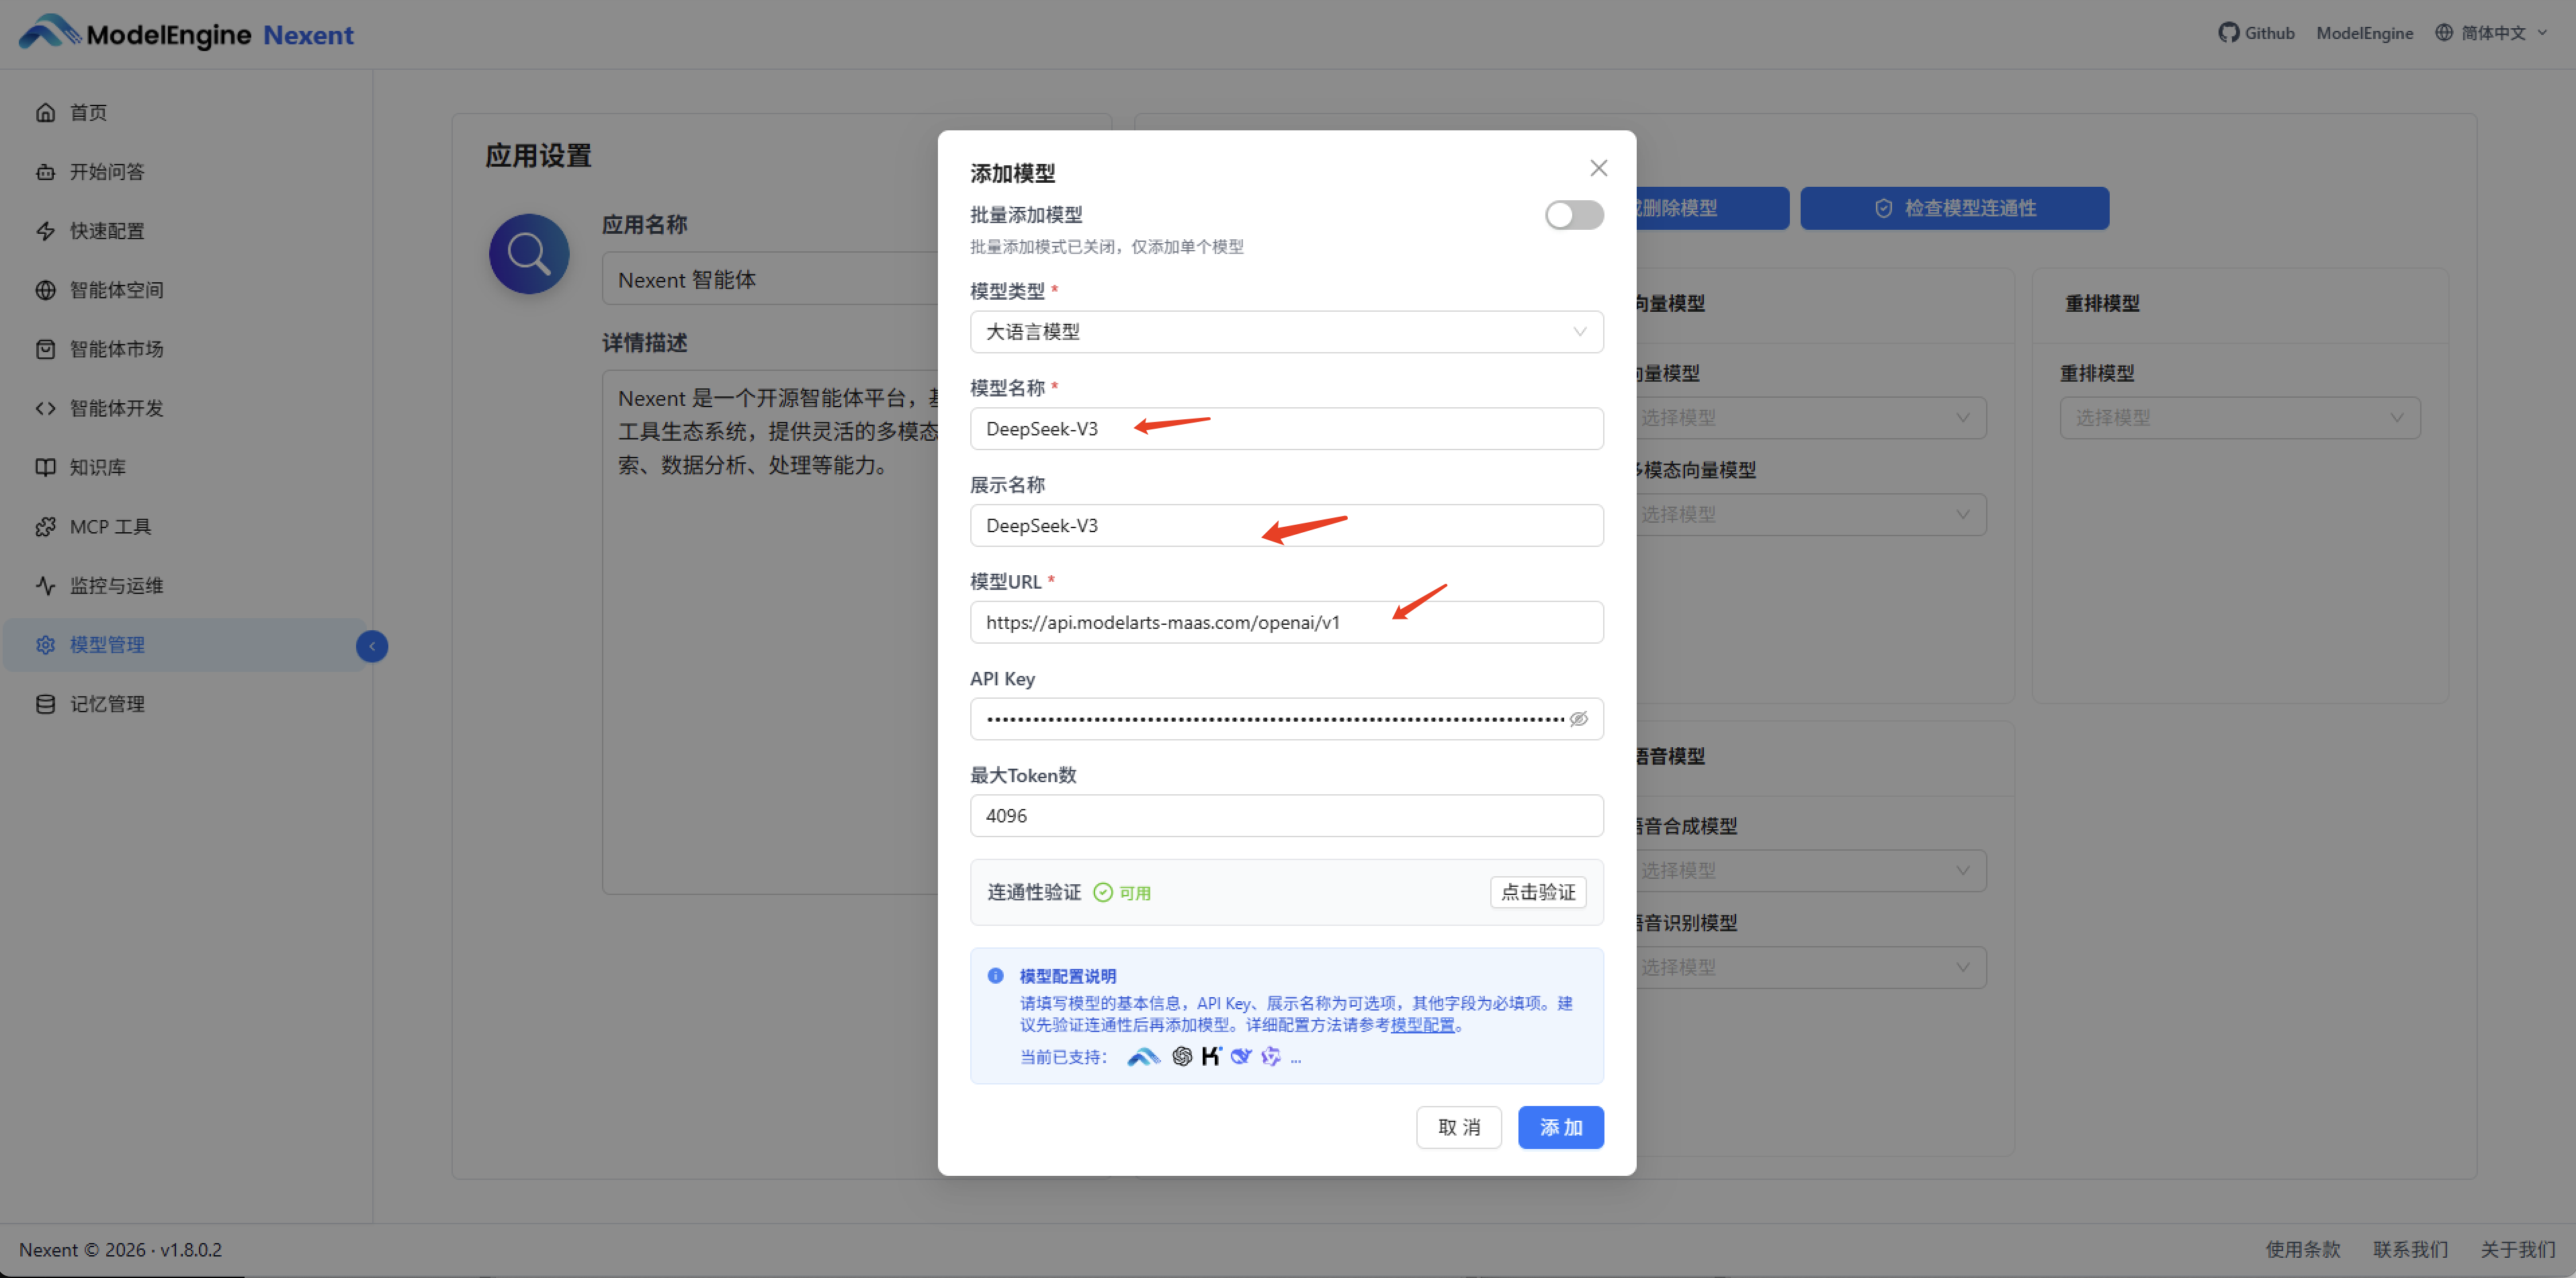Click the 点击验证 connectivity verification button
The width and height of the screenshot is (2576, 1278).
(1538, 892)
